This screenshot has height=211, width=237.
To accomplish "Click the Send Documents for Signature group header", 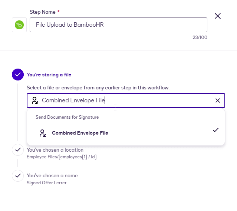I will coord(67,117).
